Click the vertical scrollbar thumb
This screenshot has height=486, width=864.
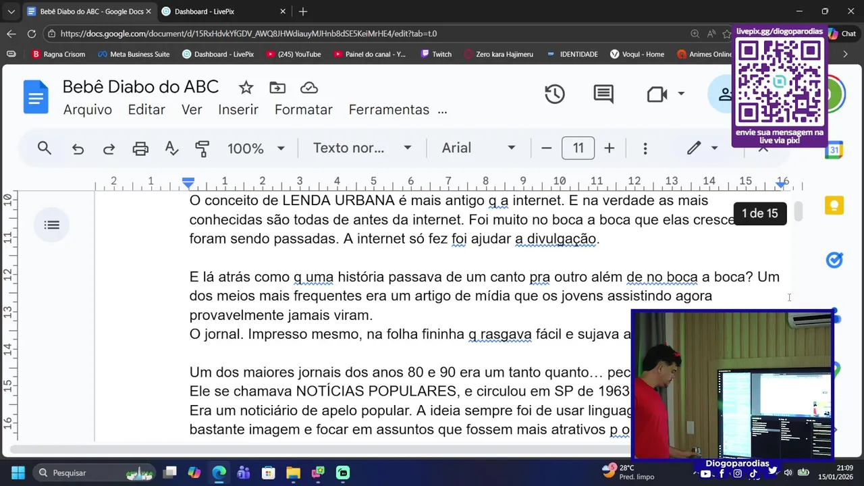click(x=799, y=211)
